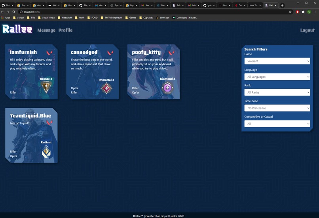The height and width of the screenshot is (218, 319).
Task: Open the Cupcakes bookmark folder
Action: click(x=146, y=18)
